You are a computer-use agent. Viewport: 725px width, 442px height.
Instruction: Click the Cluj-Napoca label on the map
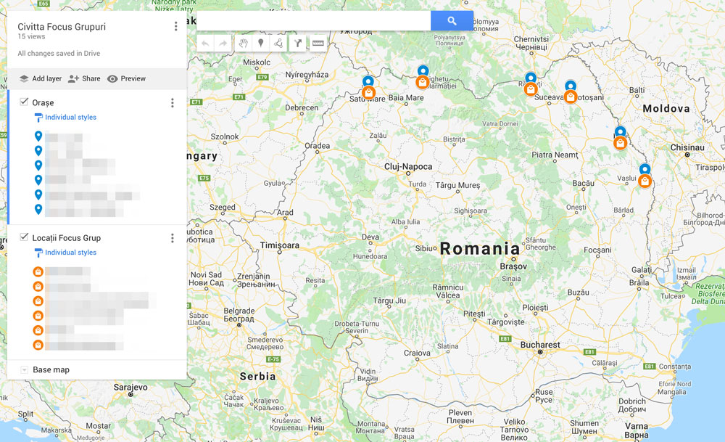pyautogui.click(x=408, y=167)
